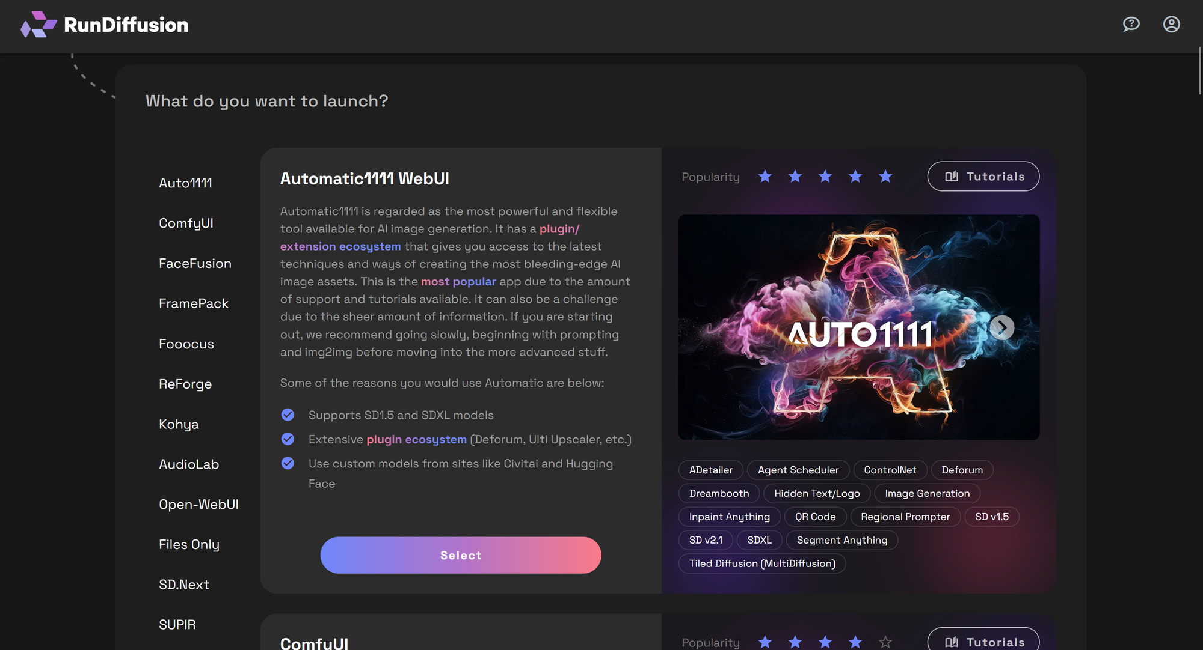
Task: Select Fooocus in the app list
Action: pos(186,344)
